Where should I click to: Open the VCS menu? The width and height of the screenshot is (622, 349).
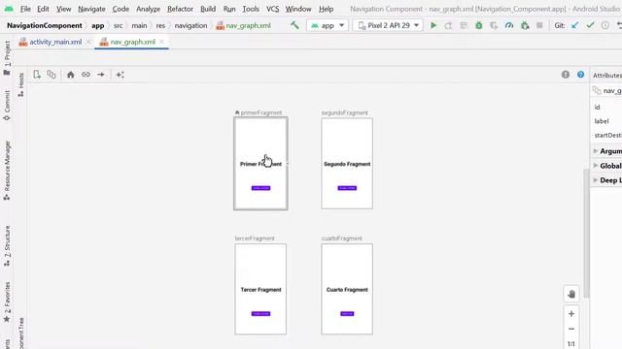tap(272, 9)
